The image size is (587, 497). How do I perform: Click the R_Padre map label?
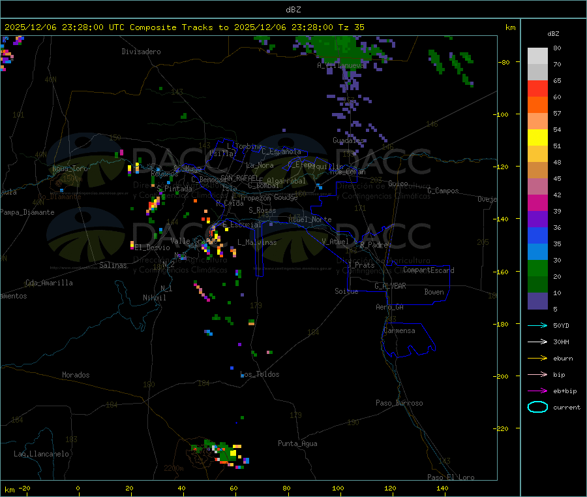click(x=374, y=245)
